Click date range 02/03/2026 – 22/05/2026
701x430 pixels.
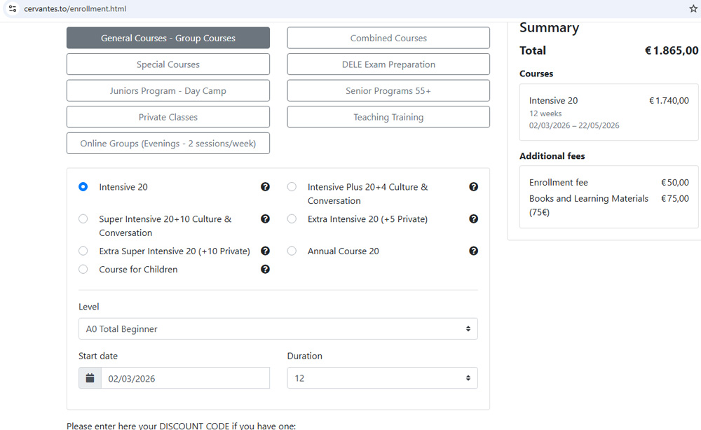click(574, 125)
